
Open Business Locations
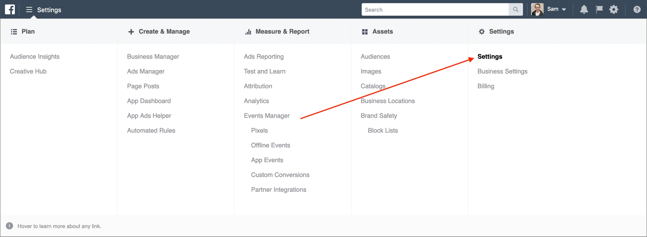pos(388,101)
